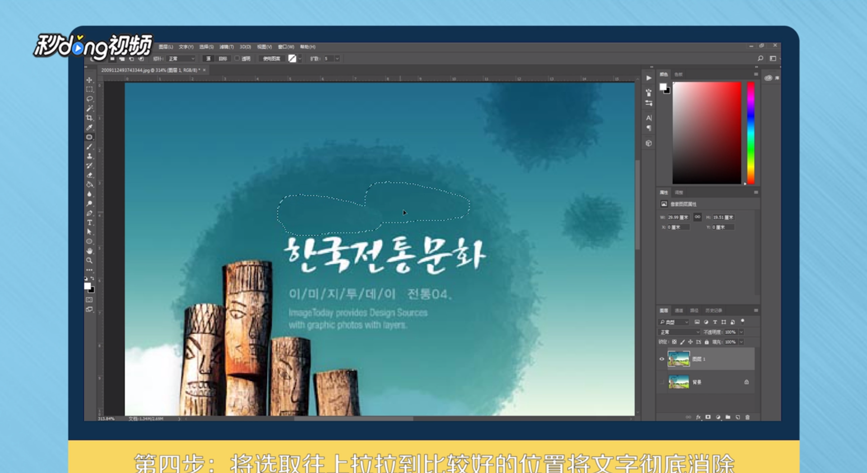
Task: Select the Lasso tool
Action: (89, 99)
